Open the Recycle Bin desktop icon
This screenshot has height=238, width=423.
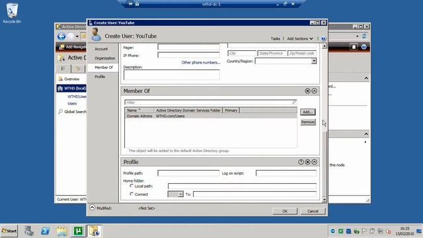pos(12,13)
